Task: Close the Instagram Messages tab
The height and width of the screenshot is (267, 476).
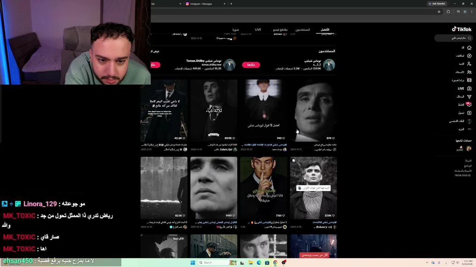Action: [x=225, y=4]
